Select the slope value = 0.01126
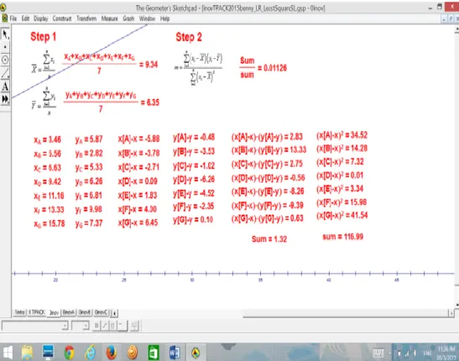459x361 pixels. pos(272,68)
